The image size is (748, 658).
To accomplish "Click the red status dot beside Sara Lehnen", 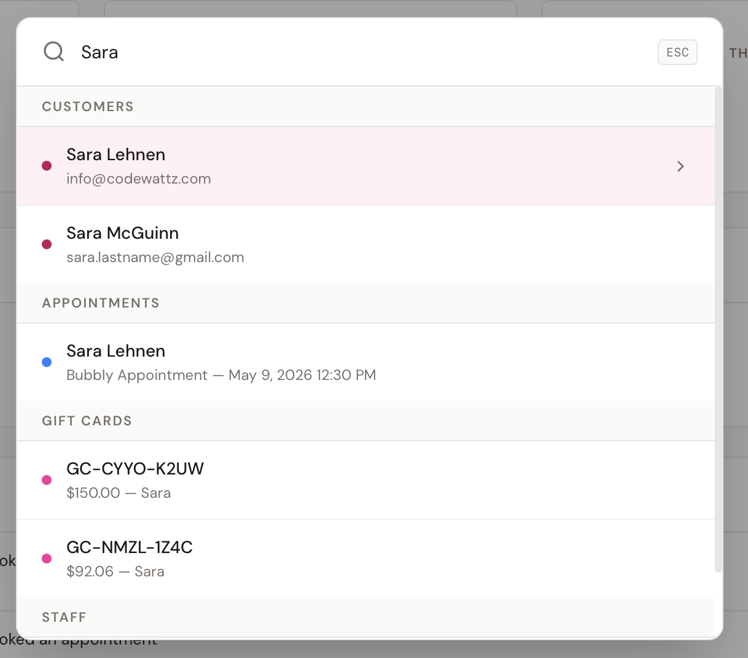I will [47, 166].
